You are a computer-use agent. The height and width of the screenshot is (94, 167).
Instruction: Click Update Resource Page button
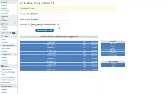pos(45,30)
